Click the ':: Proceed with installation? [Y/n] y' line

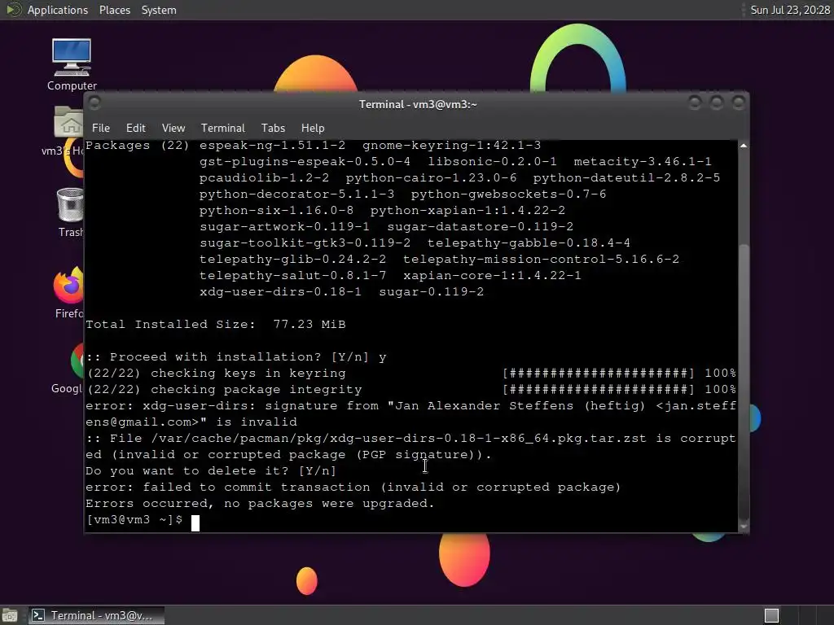(x=235, y=356)
